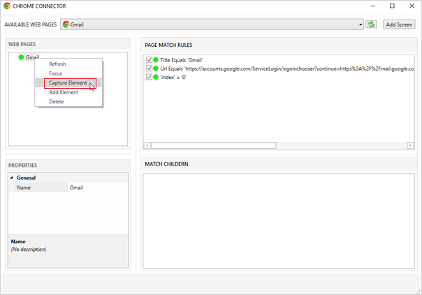Click the Name property label
The height and width of the screenshot is (295, 422).
coord(24,187)
